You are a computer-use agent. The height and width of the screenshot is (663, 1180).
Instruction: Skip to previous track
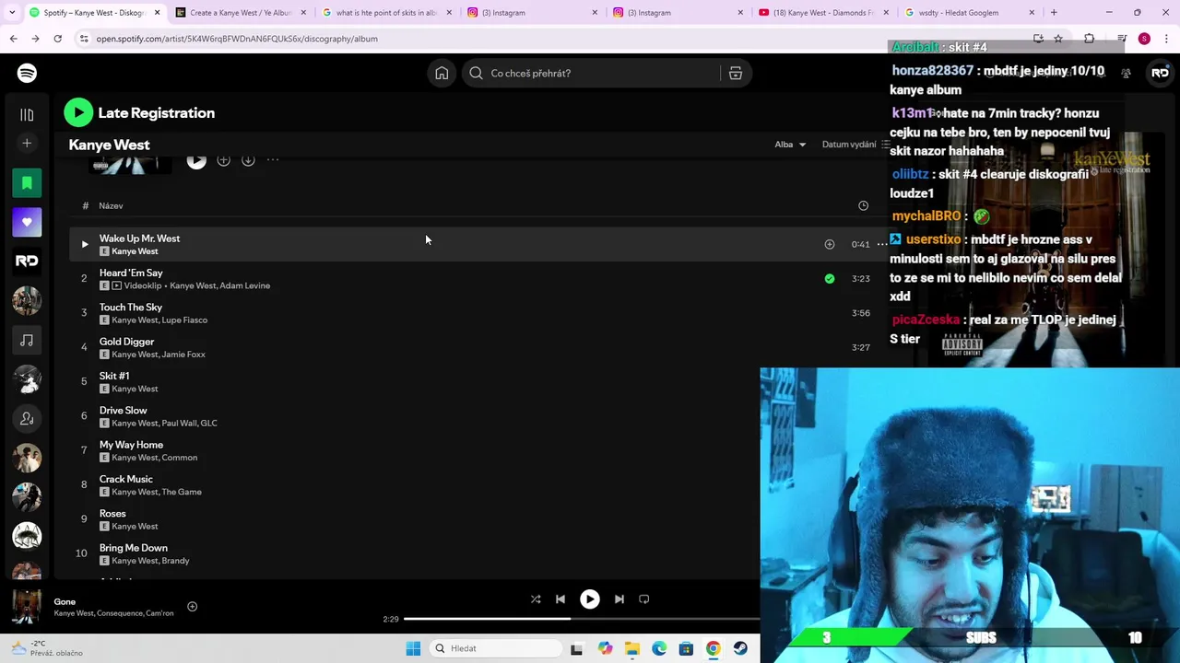560,599
